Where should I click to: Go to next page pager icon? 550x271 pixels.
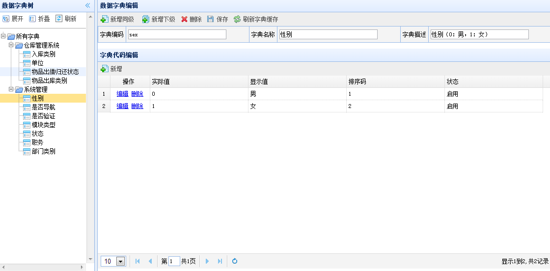point(207,261)
